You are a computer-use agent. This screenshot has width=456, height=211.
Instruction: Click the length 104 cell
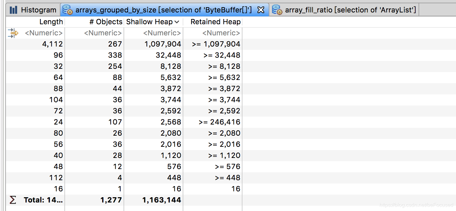pyautogui.click(x=56, y=100)
